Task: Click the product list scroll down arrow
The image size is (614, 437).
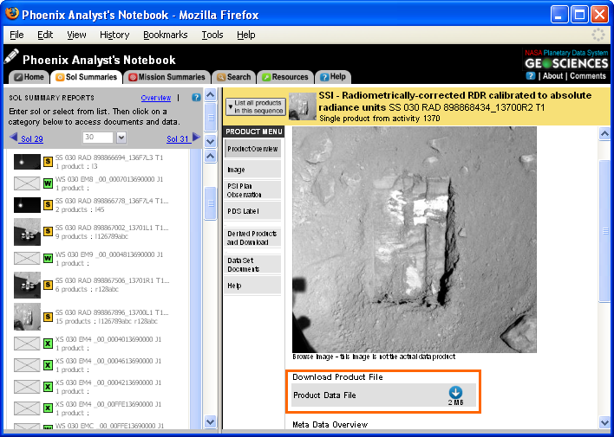Action: pos(210,421)
